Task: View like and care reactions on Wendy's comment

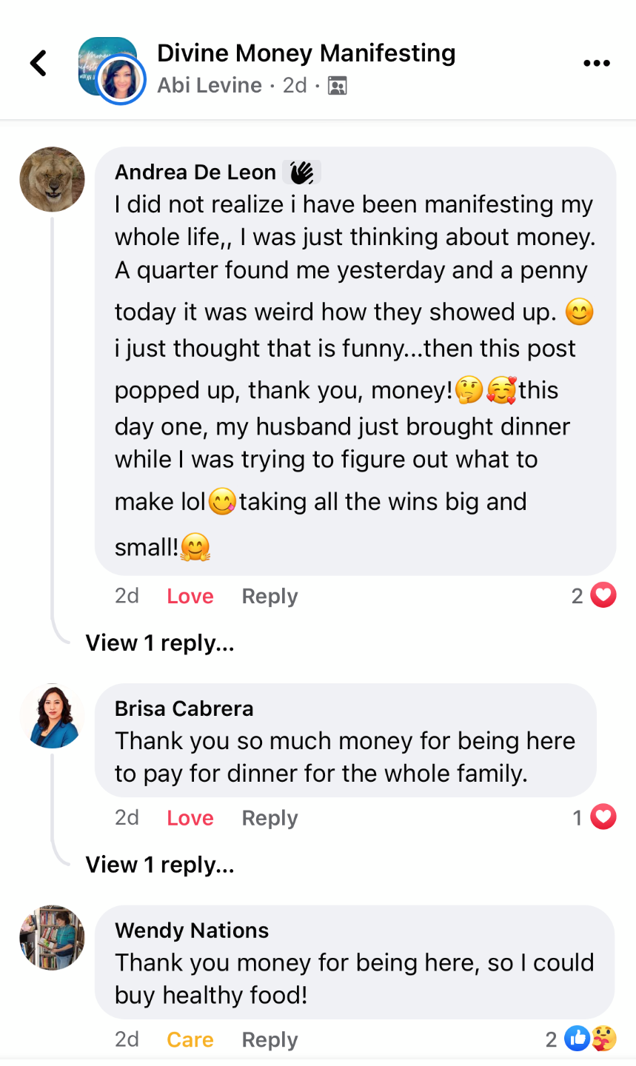Action: coord(589,1039)
